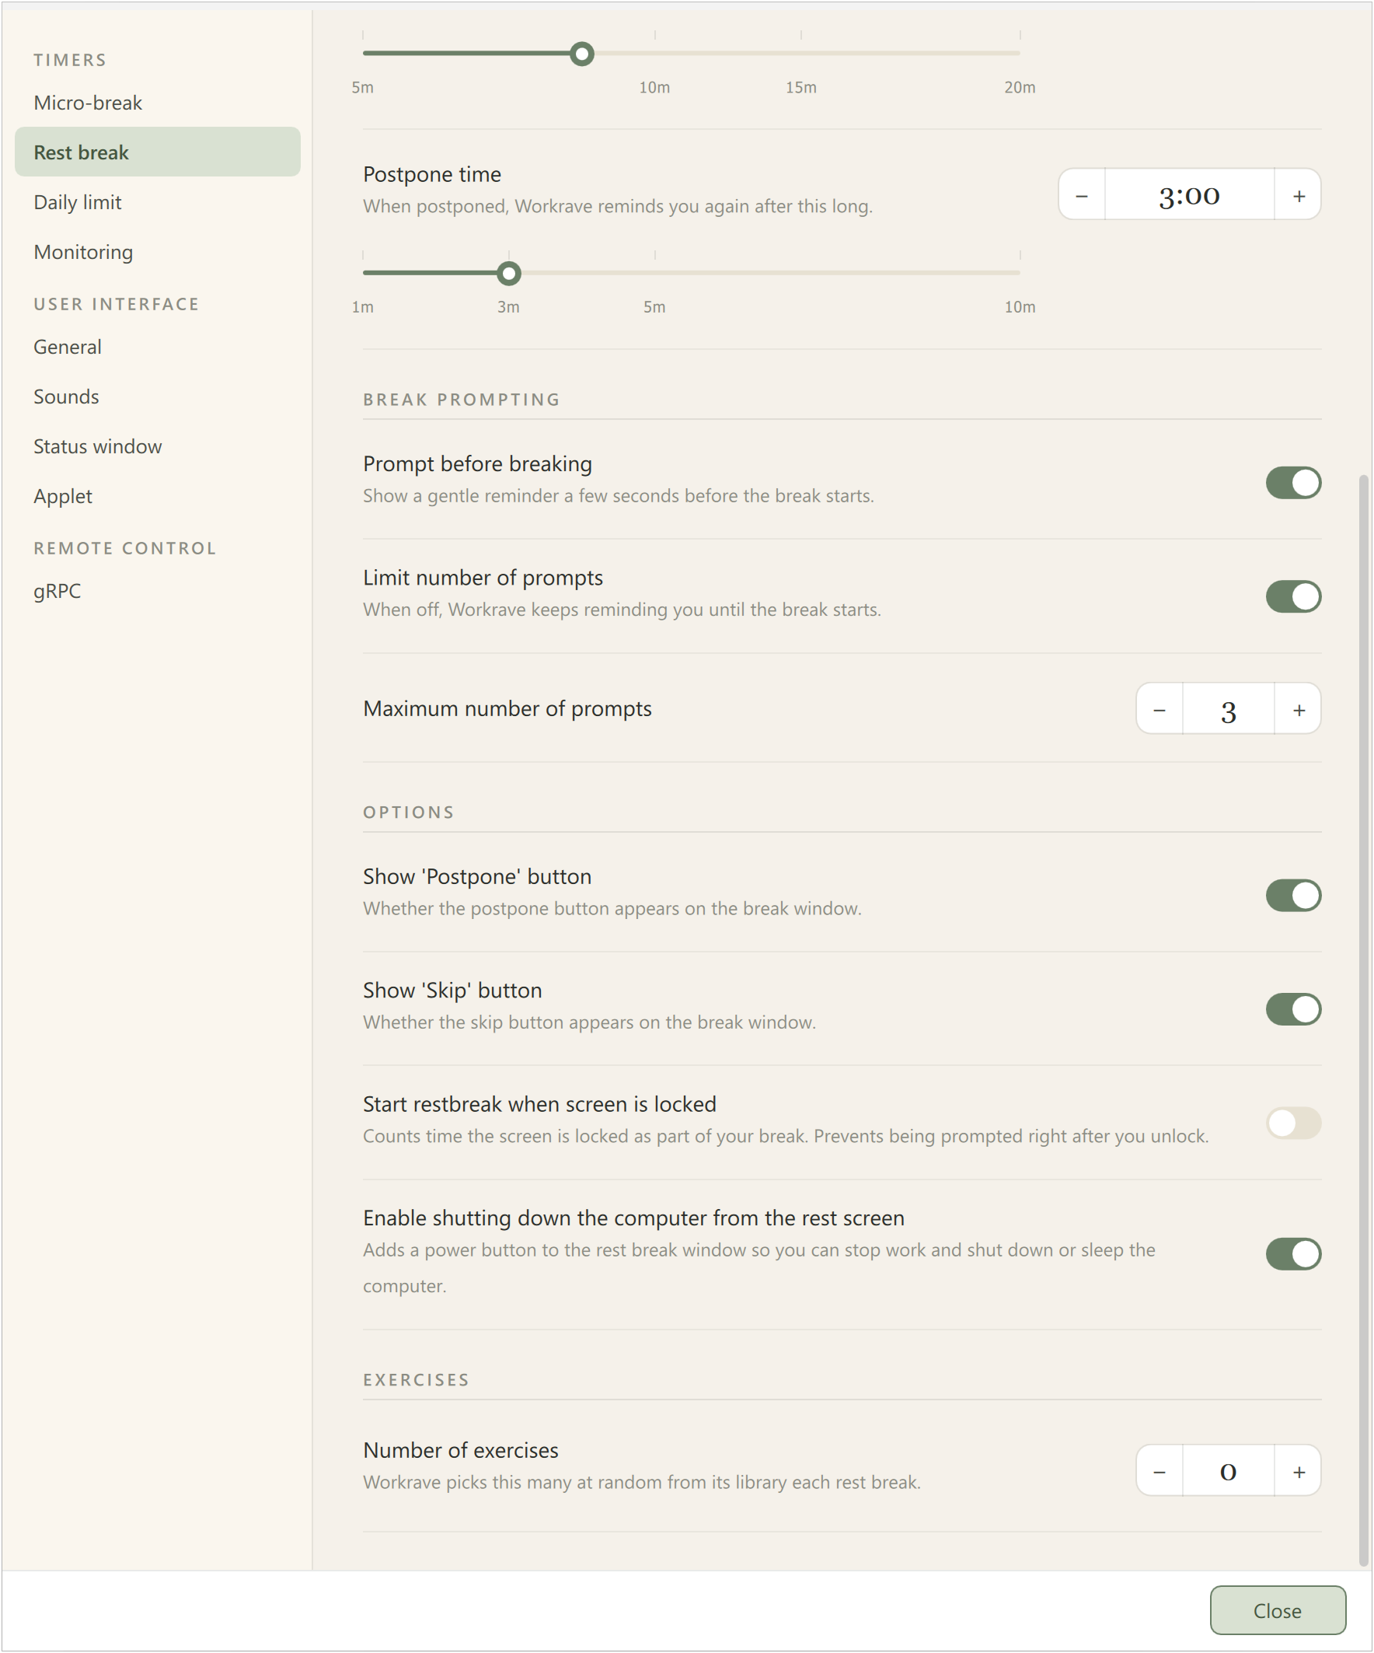
Task: Click the 20m label on upper slider
Action: (x=1020, y=87)
